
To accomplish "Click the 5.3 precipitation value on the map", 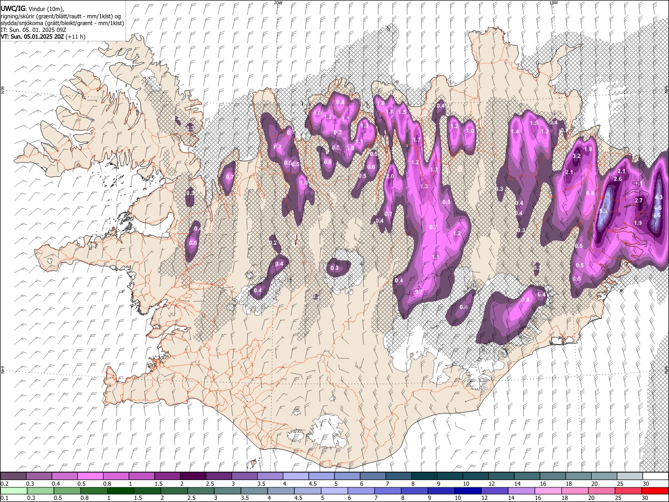I will click(604, 211).
